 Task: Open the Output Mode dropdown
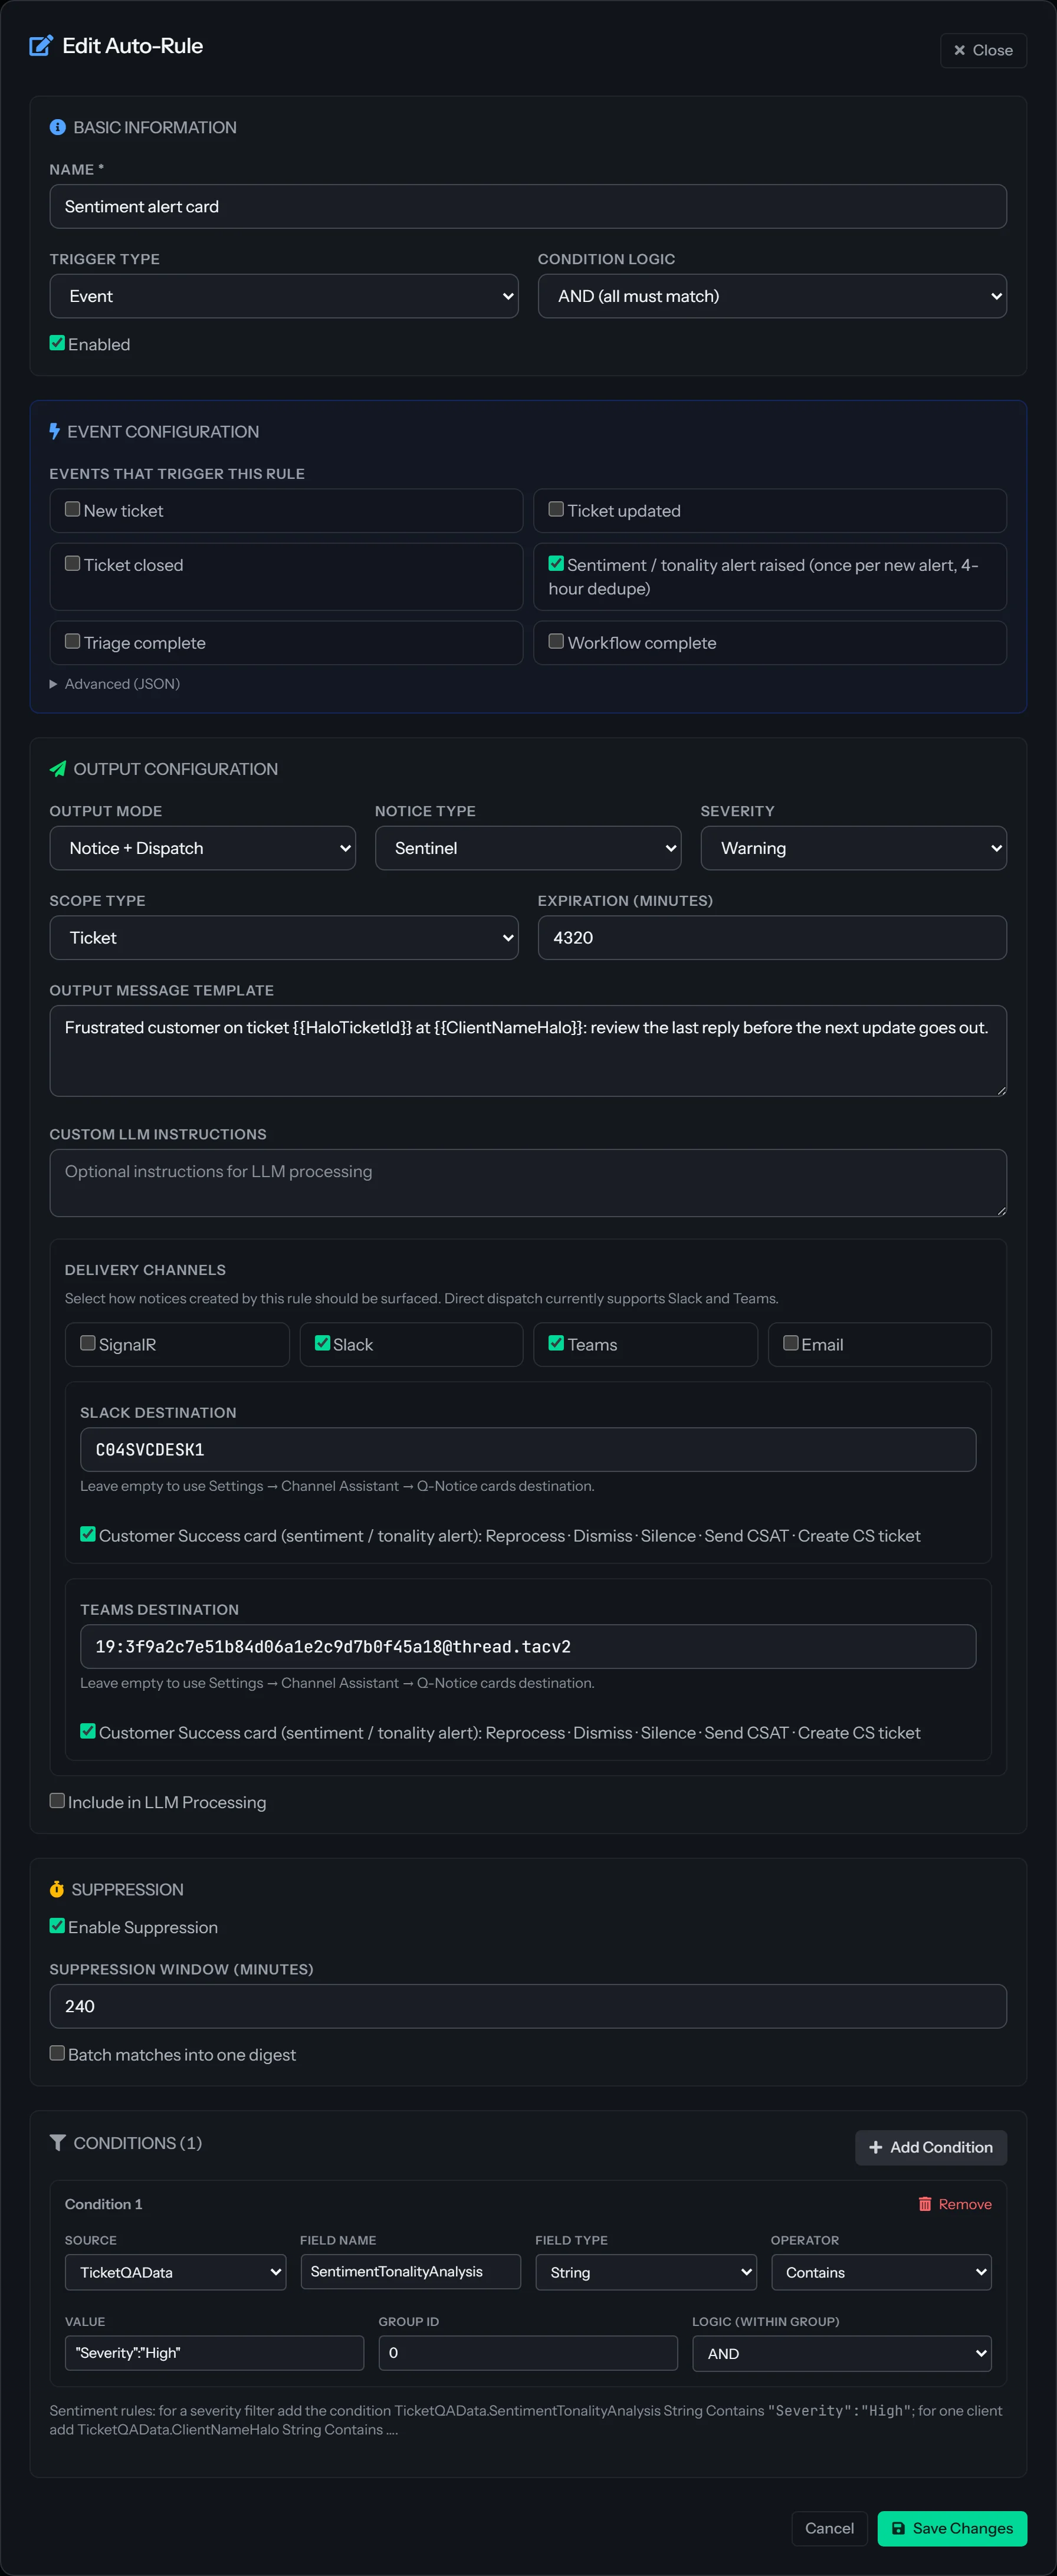[x=203, y=848]
